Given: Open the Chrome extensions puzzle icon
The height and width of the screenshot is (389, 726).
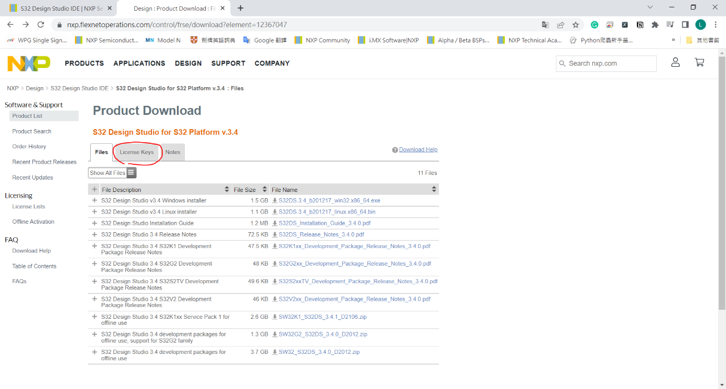Looking at the screenshot, I should coord(655,25).
